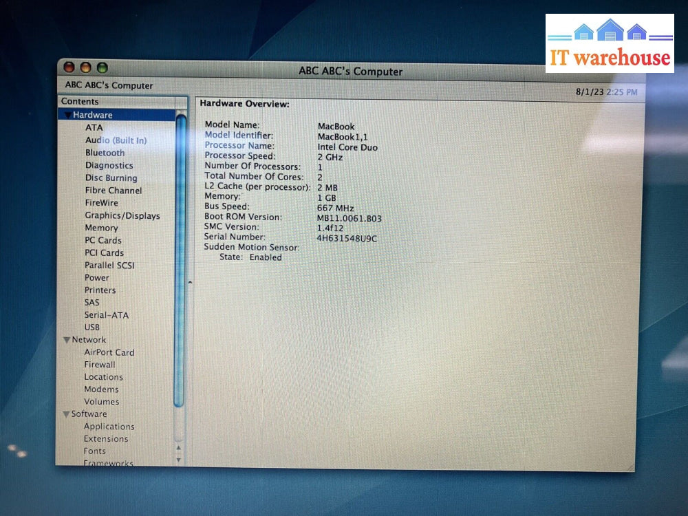The image size is (688, 516).
Task: Open Graphics/Displays information
Action: tap(122, 215)
